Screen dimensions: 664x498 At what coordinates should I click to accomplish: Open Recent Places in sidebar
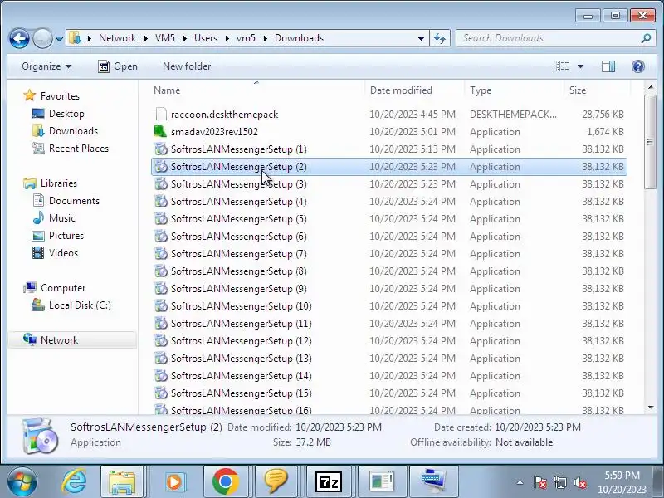78,149
